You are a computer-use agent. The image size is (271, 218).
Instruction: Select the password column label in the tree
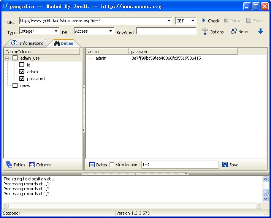coord(36,79)
